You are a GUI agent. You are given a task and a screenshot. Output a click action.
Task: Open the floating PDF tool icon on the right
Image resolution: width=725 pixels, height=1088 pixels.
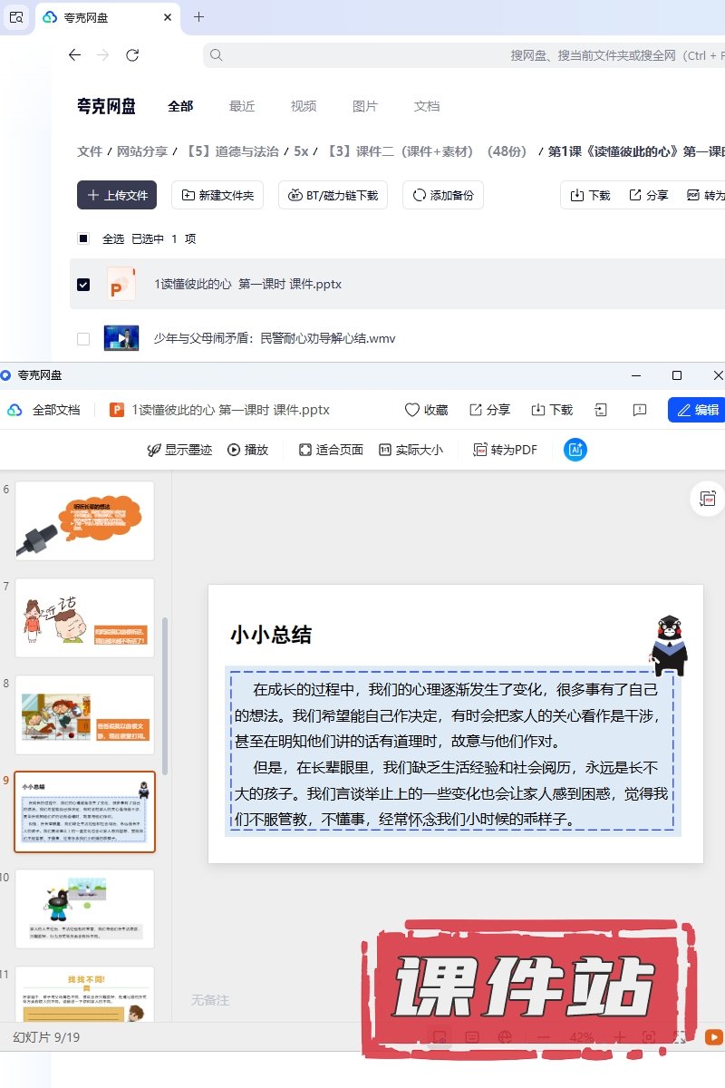click(707, 499)
